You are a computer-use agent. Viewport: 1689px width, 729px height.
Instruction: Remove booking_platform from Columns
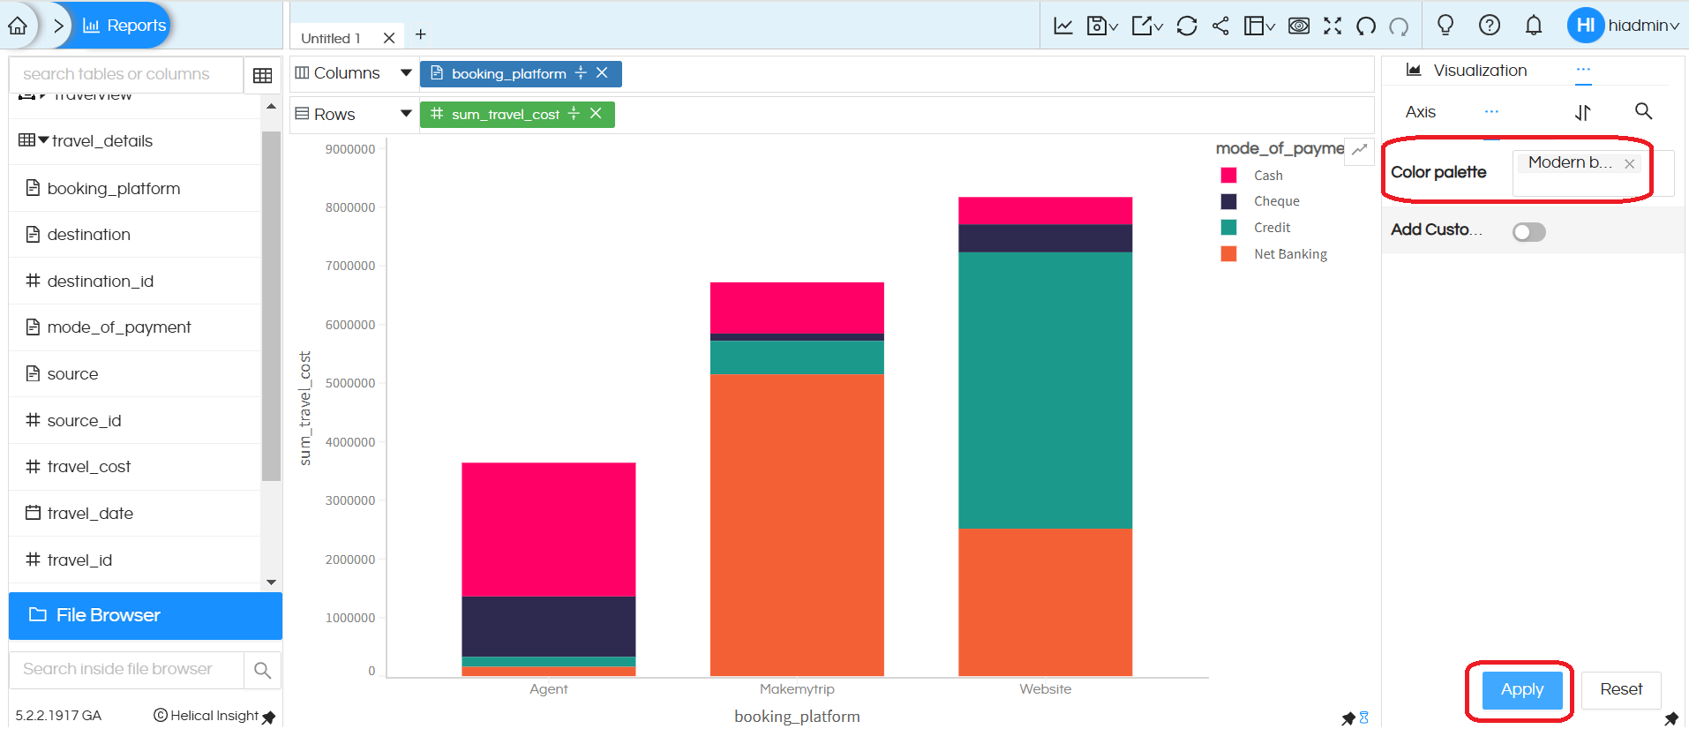602,73
